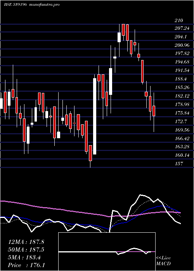Click the Live MACD inset chart

pos(107,252)
